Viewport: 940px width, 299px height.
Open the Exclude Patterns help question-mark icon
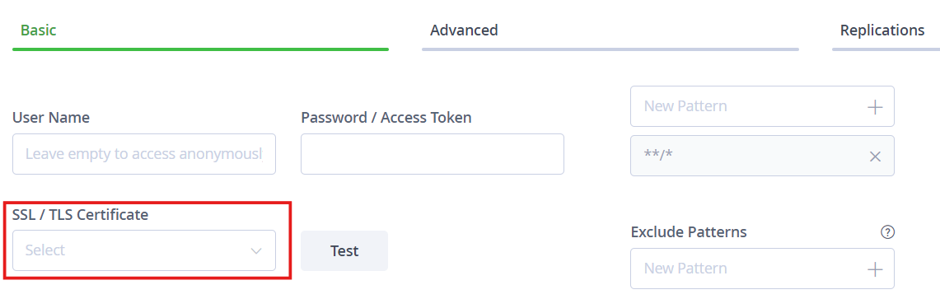[887, 232]
